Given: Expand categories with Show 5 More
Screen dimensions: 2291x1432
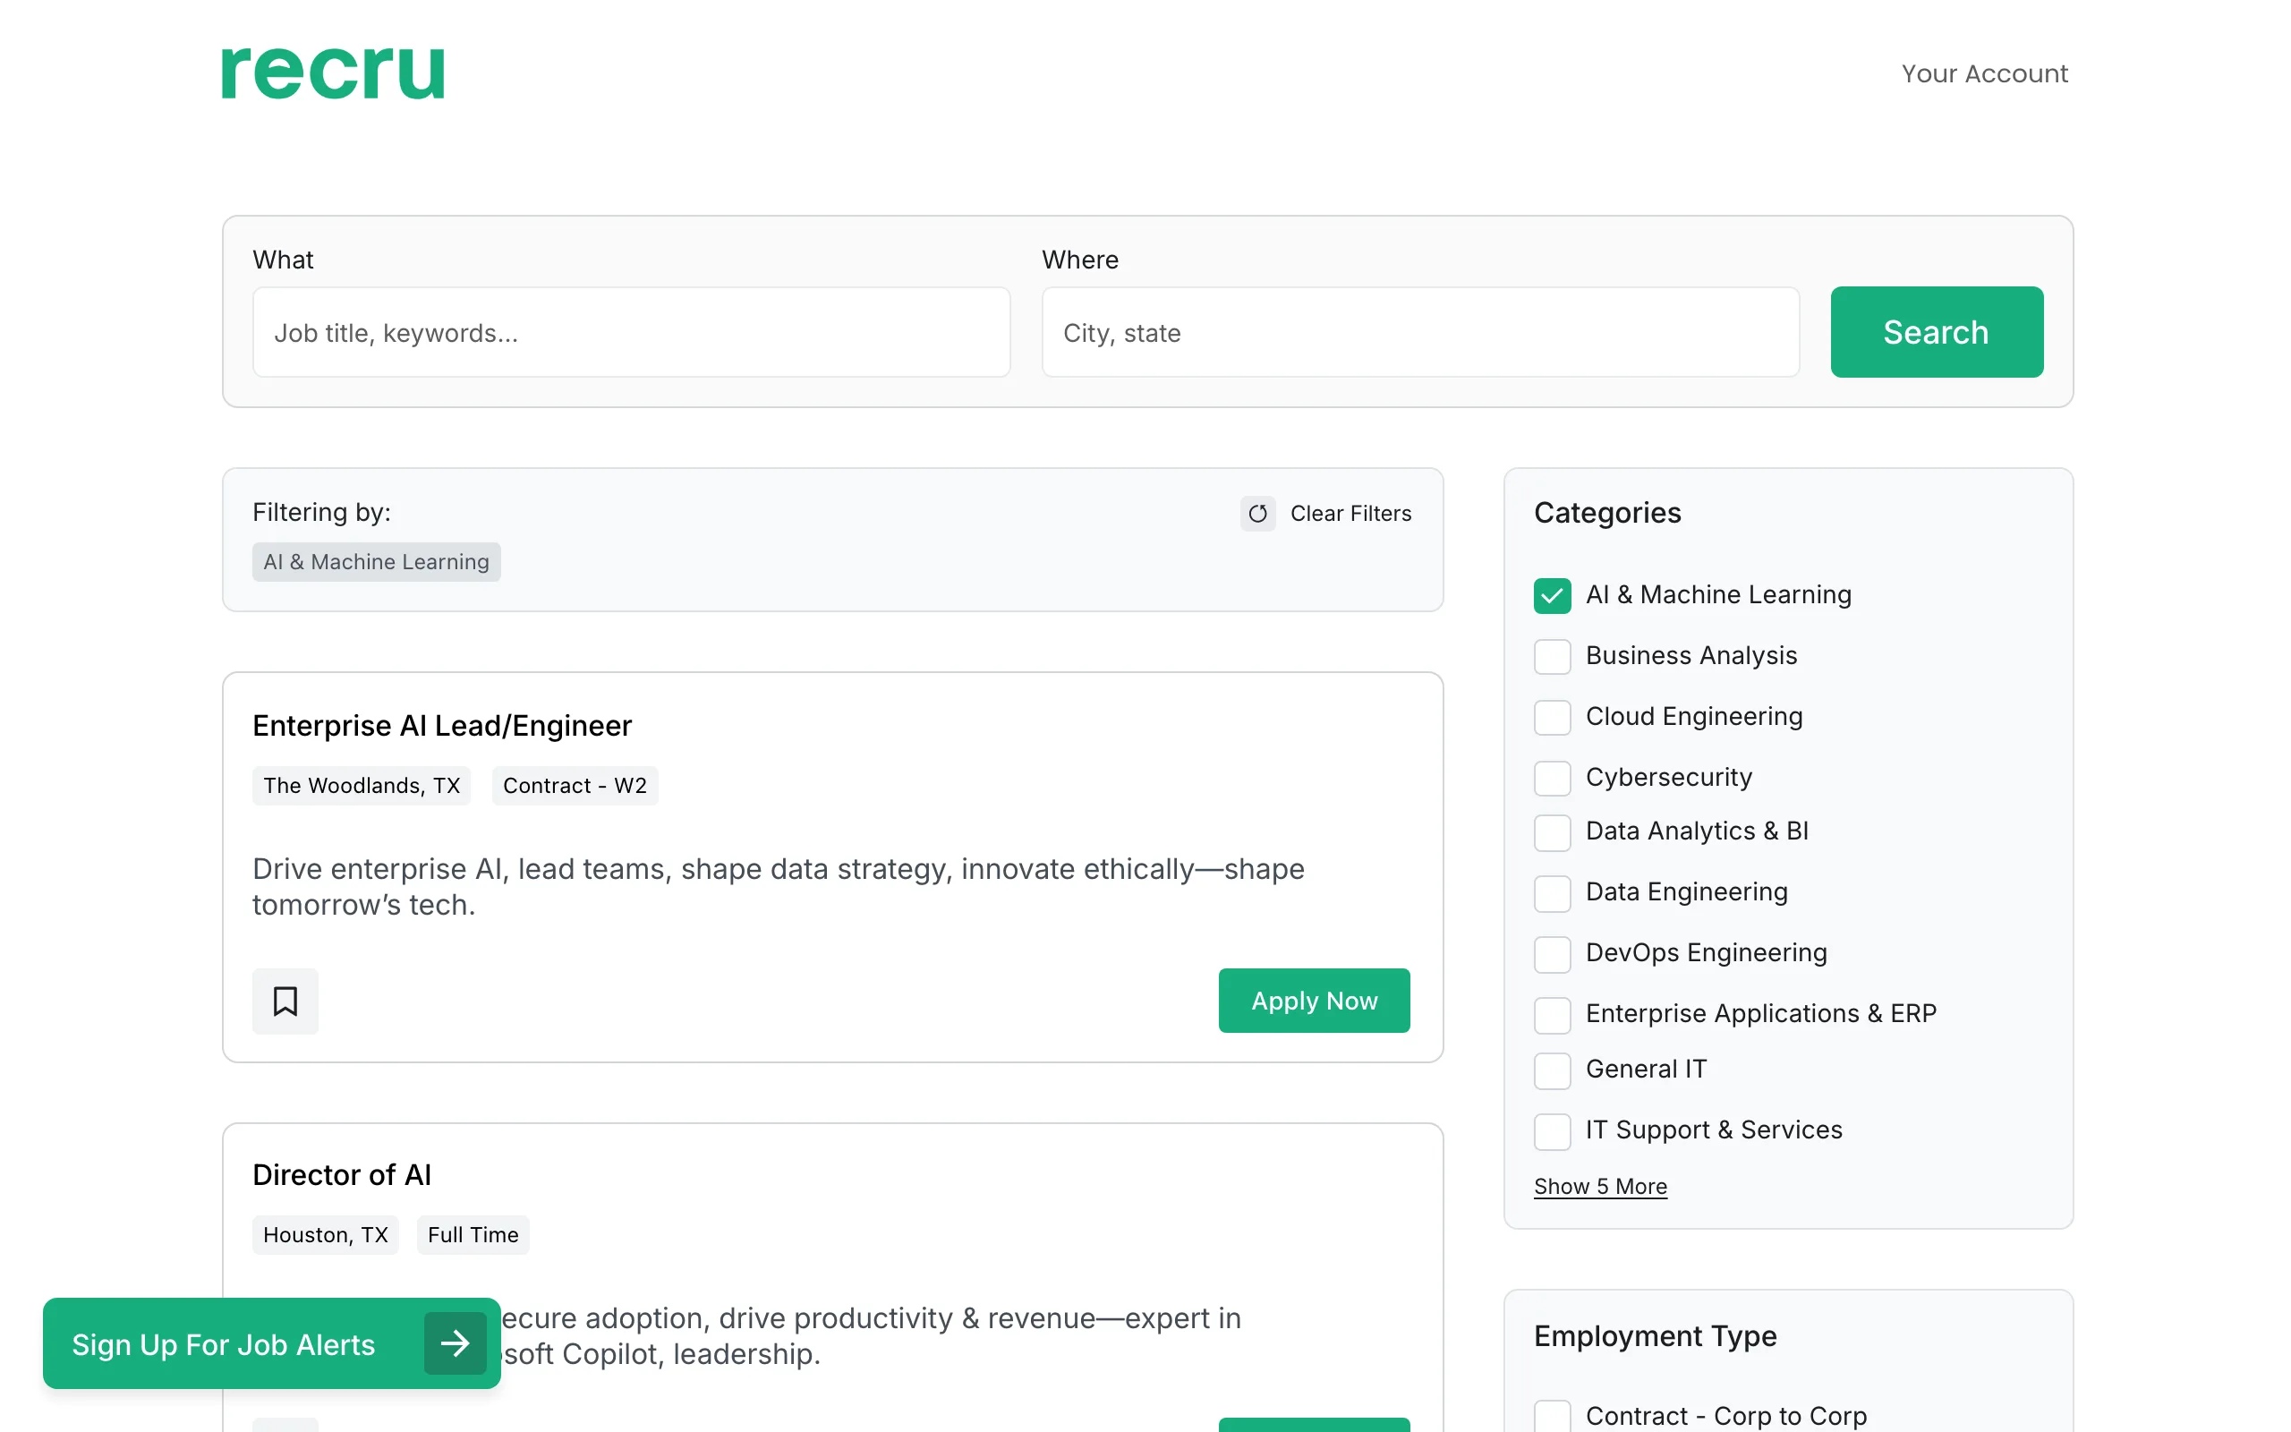Looking at the screenshot, I should [1600, 1187].
